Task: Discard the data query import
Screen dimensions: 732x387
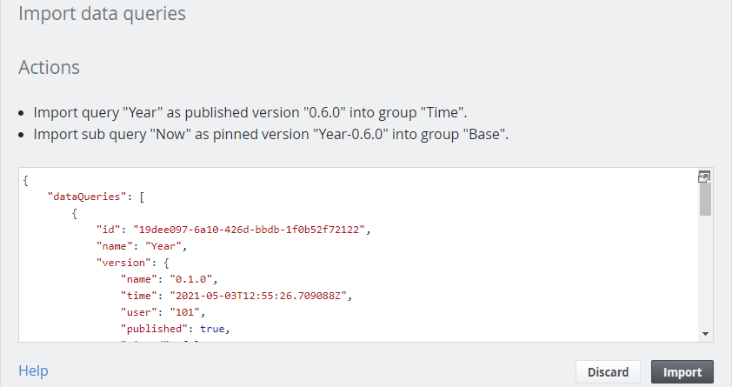Action: tap(608, 371)
